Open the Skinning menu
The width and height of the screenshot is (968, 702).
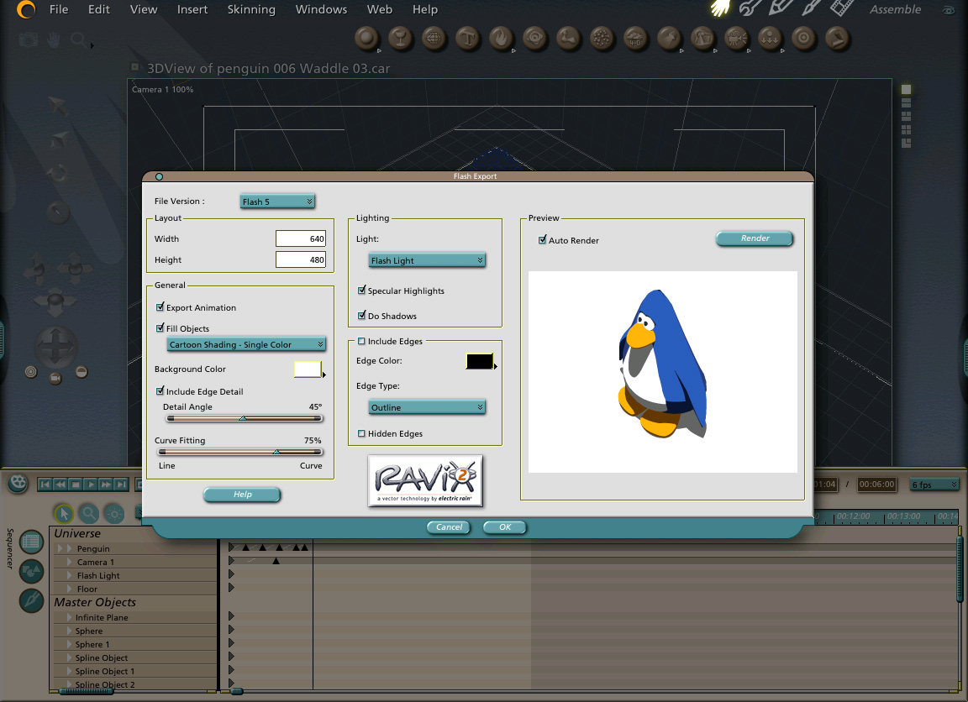[251, 9]
